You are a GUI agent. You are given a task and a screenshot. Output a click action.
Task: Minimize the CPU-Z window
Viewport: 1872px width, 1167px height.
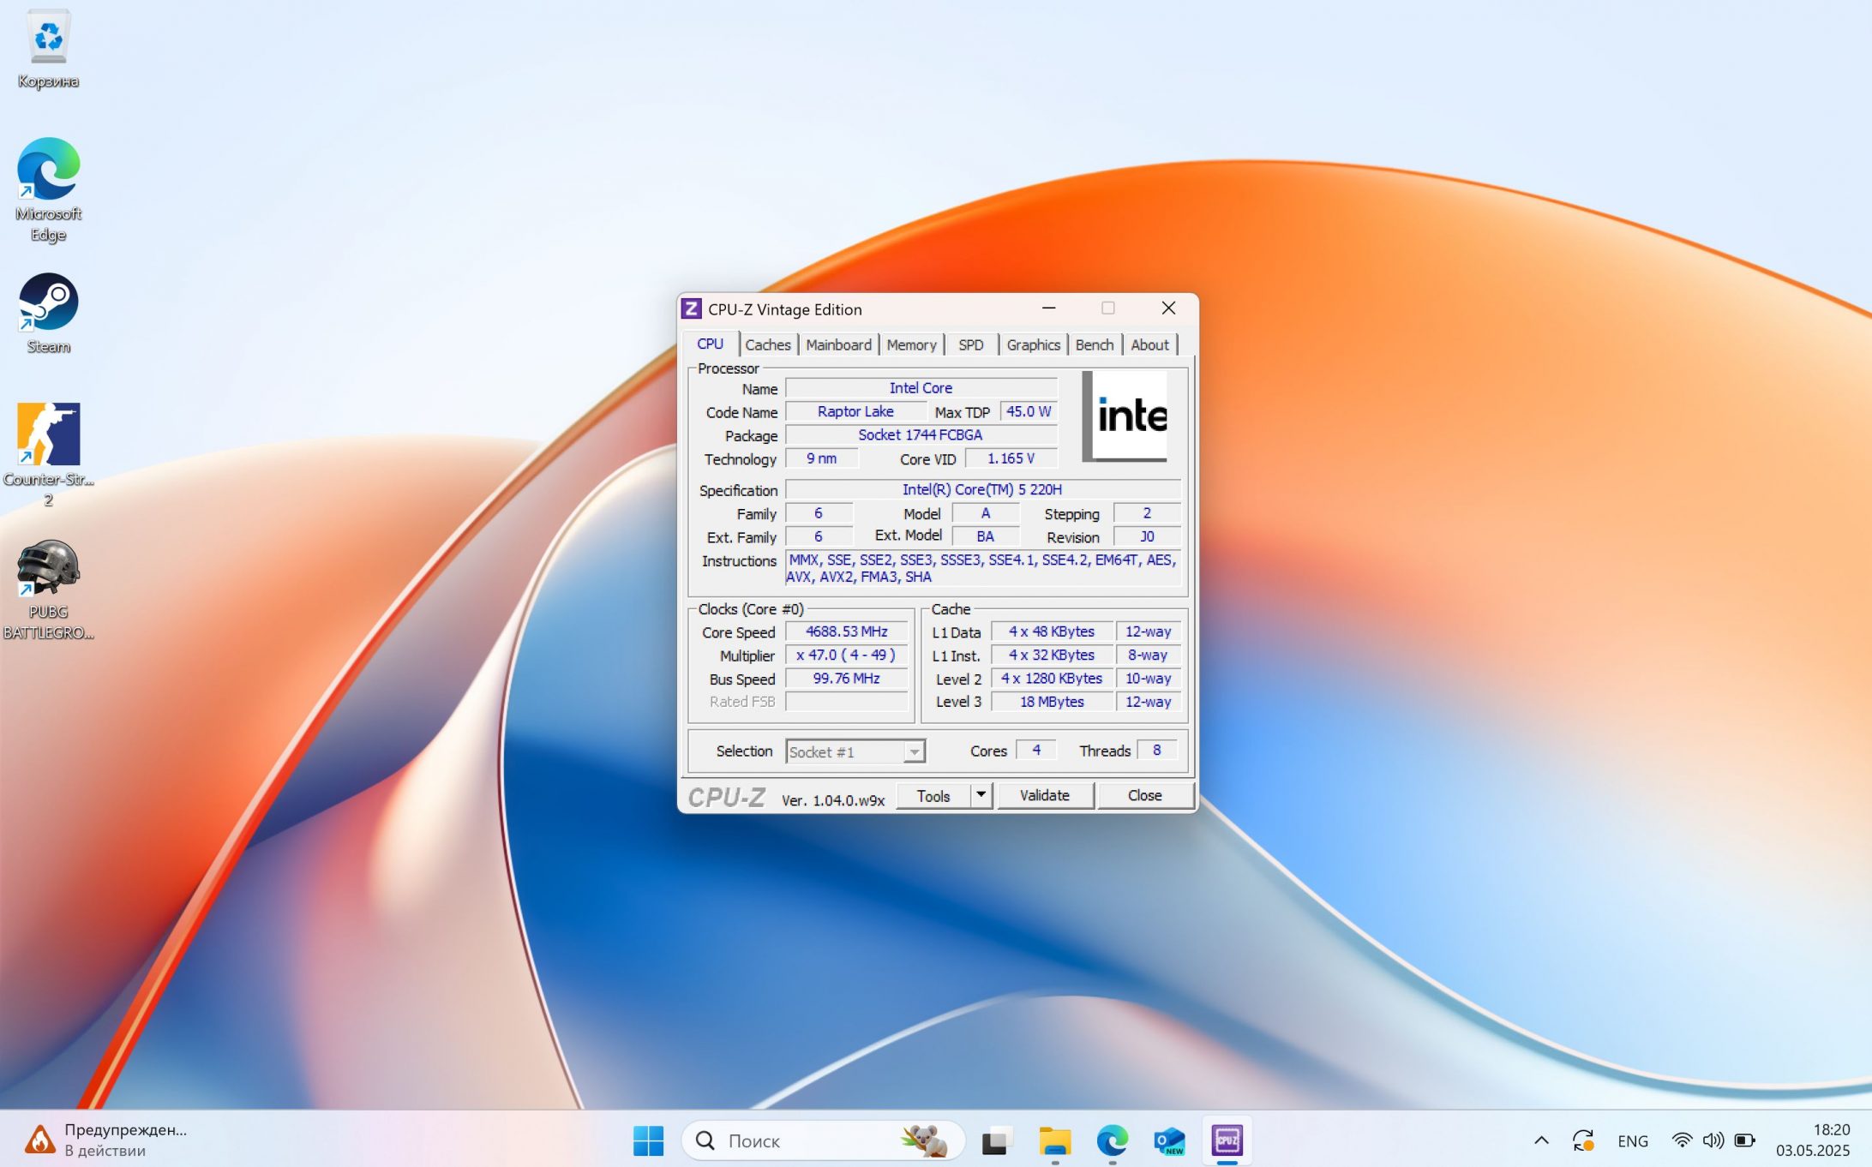tap(1048, 308)
